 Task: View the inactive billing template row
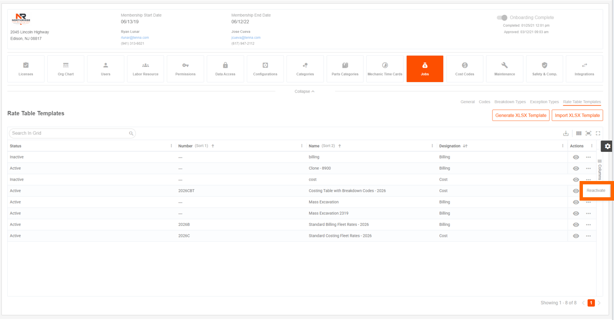pos(576,157)
